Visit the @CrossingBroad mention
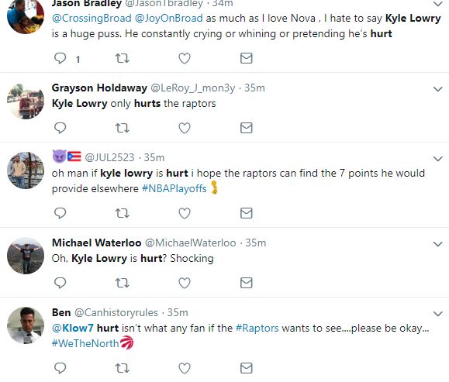 [x=92, y=18]
